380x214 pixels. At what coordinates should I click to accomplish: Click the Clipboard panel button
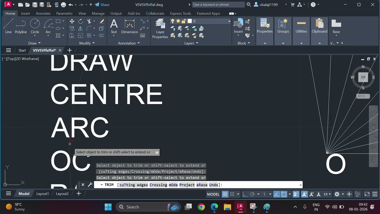point(319,26)
